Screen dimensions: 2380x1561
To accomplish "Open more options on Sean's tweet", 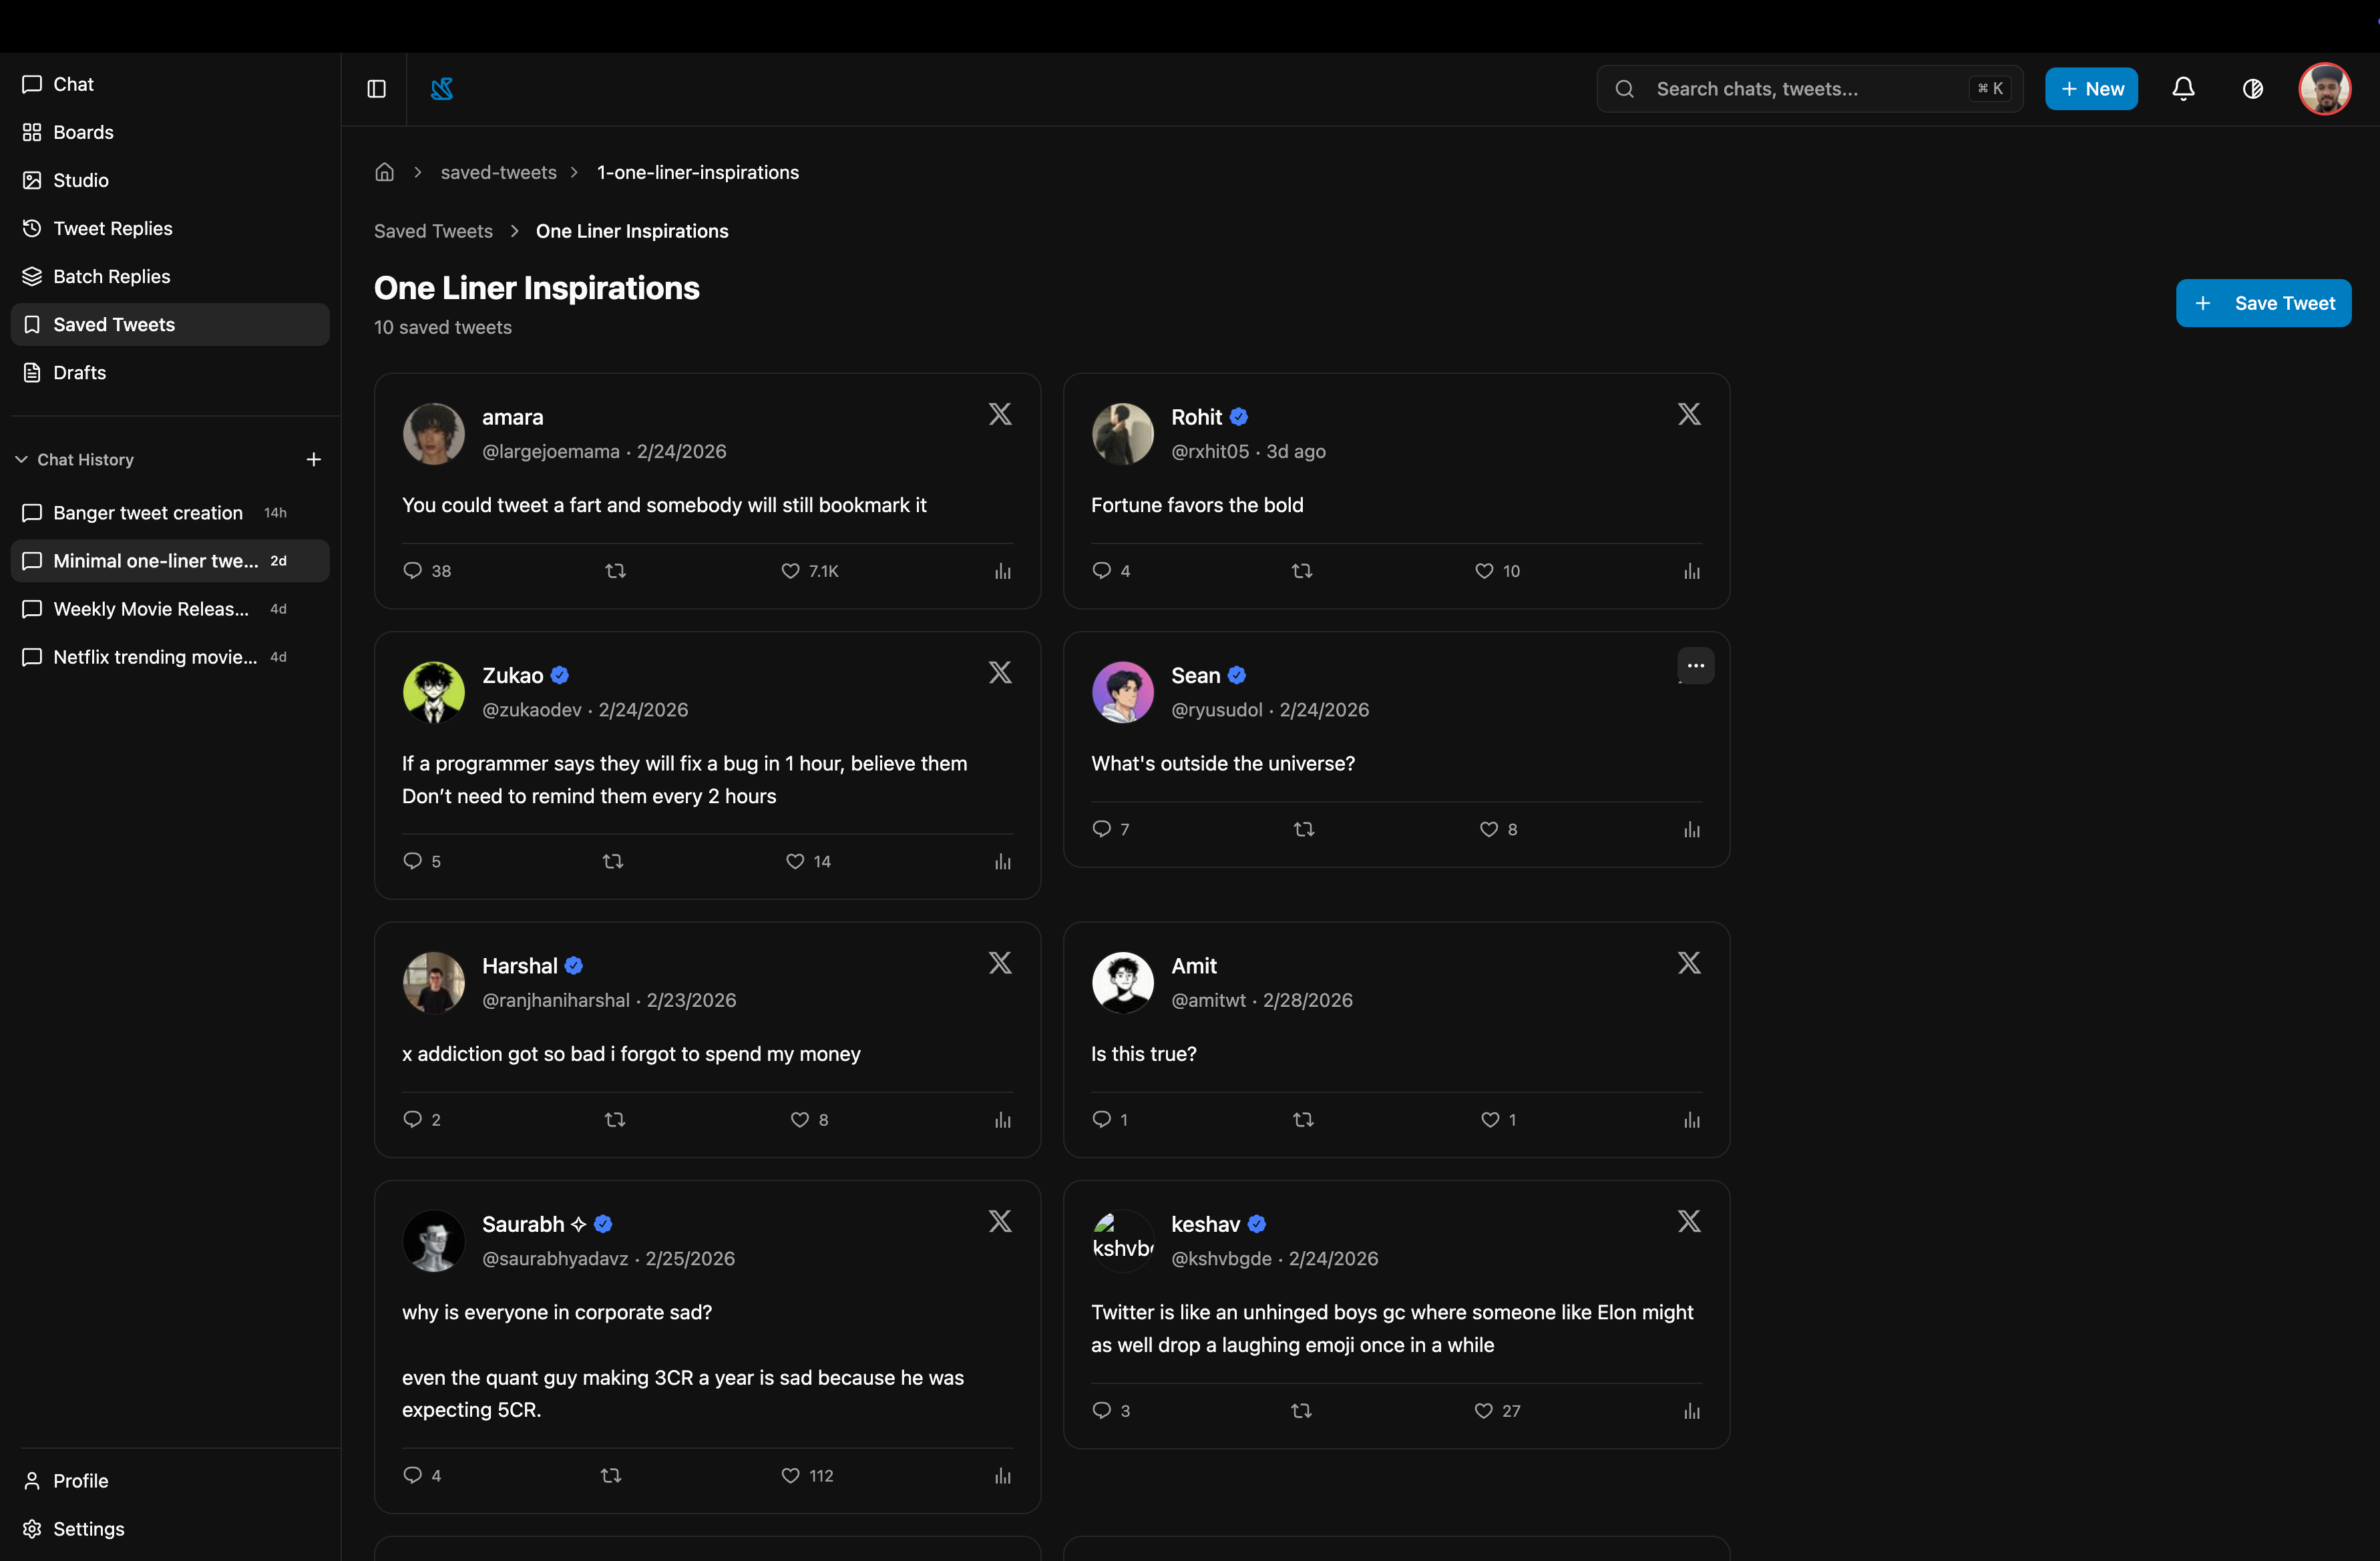I will pos(1695,666).
